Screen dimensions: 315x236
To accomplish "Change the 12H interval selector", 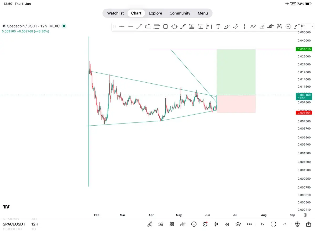I will (x=35, y=224).
